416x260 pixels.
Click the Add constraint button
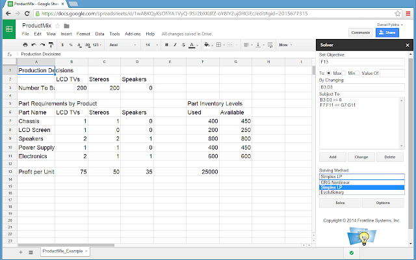(333, 157)
